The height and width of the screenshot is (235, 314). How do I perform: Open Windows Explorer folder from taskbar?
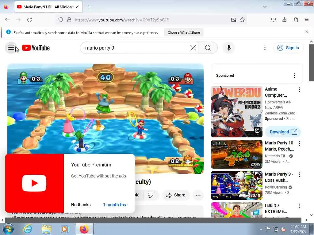tap(47, 229)
